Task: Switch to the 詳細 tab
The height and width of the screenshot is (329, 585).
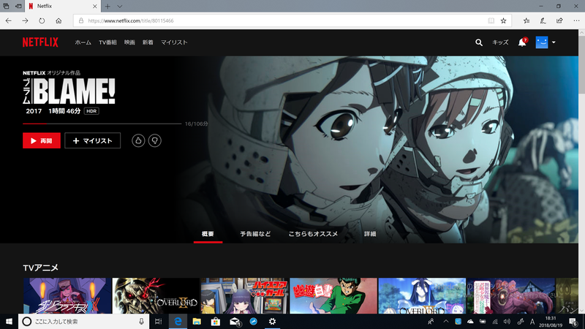Action: coord(370,234)
